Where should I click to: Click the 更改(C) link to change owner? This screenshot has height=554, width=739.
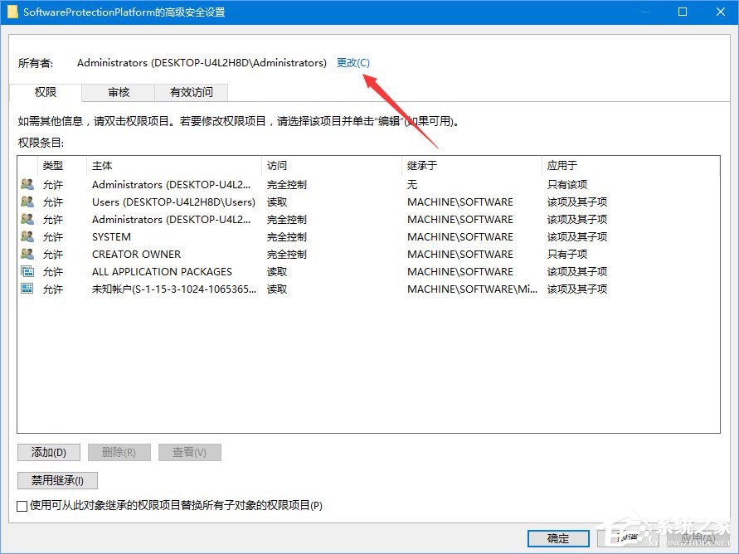pos(352,62)
